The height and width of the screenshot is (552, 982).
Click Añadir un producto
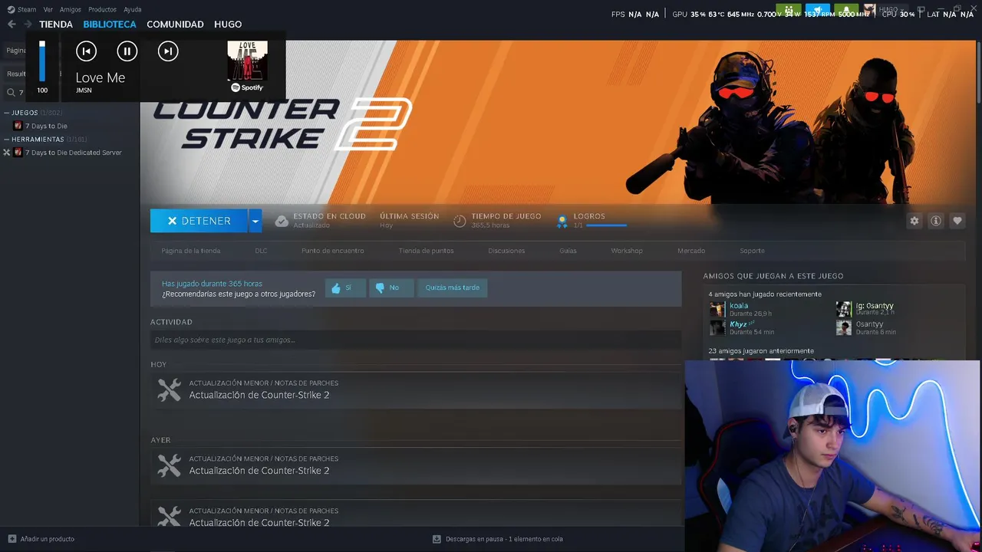click(x=48, y=539)
